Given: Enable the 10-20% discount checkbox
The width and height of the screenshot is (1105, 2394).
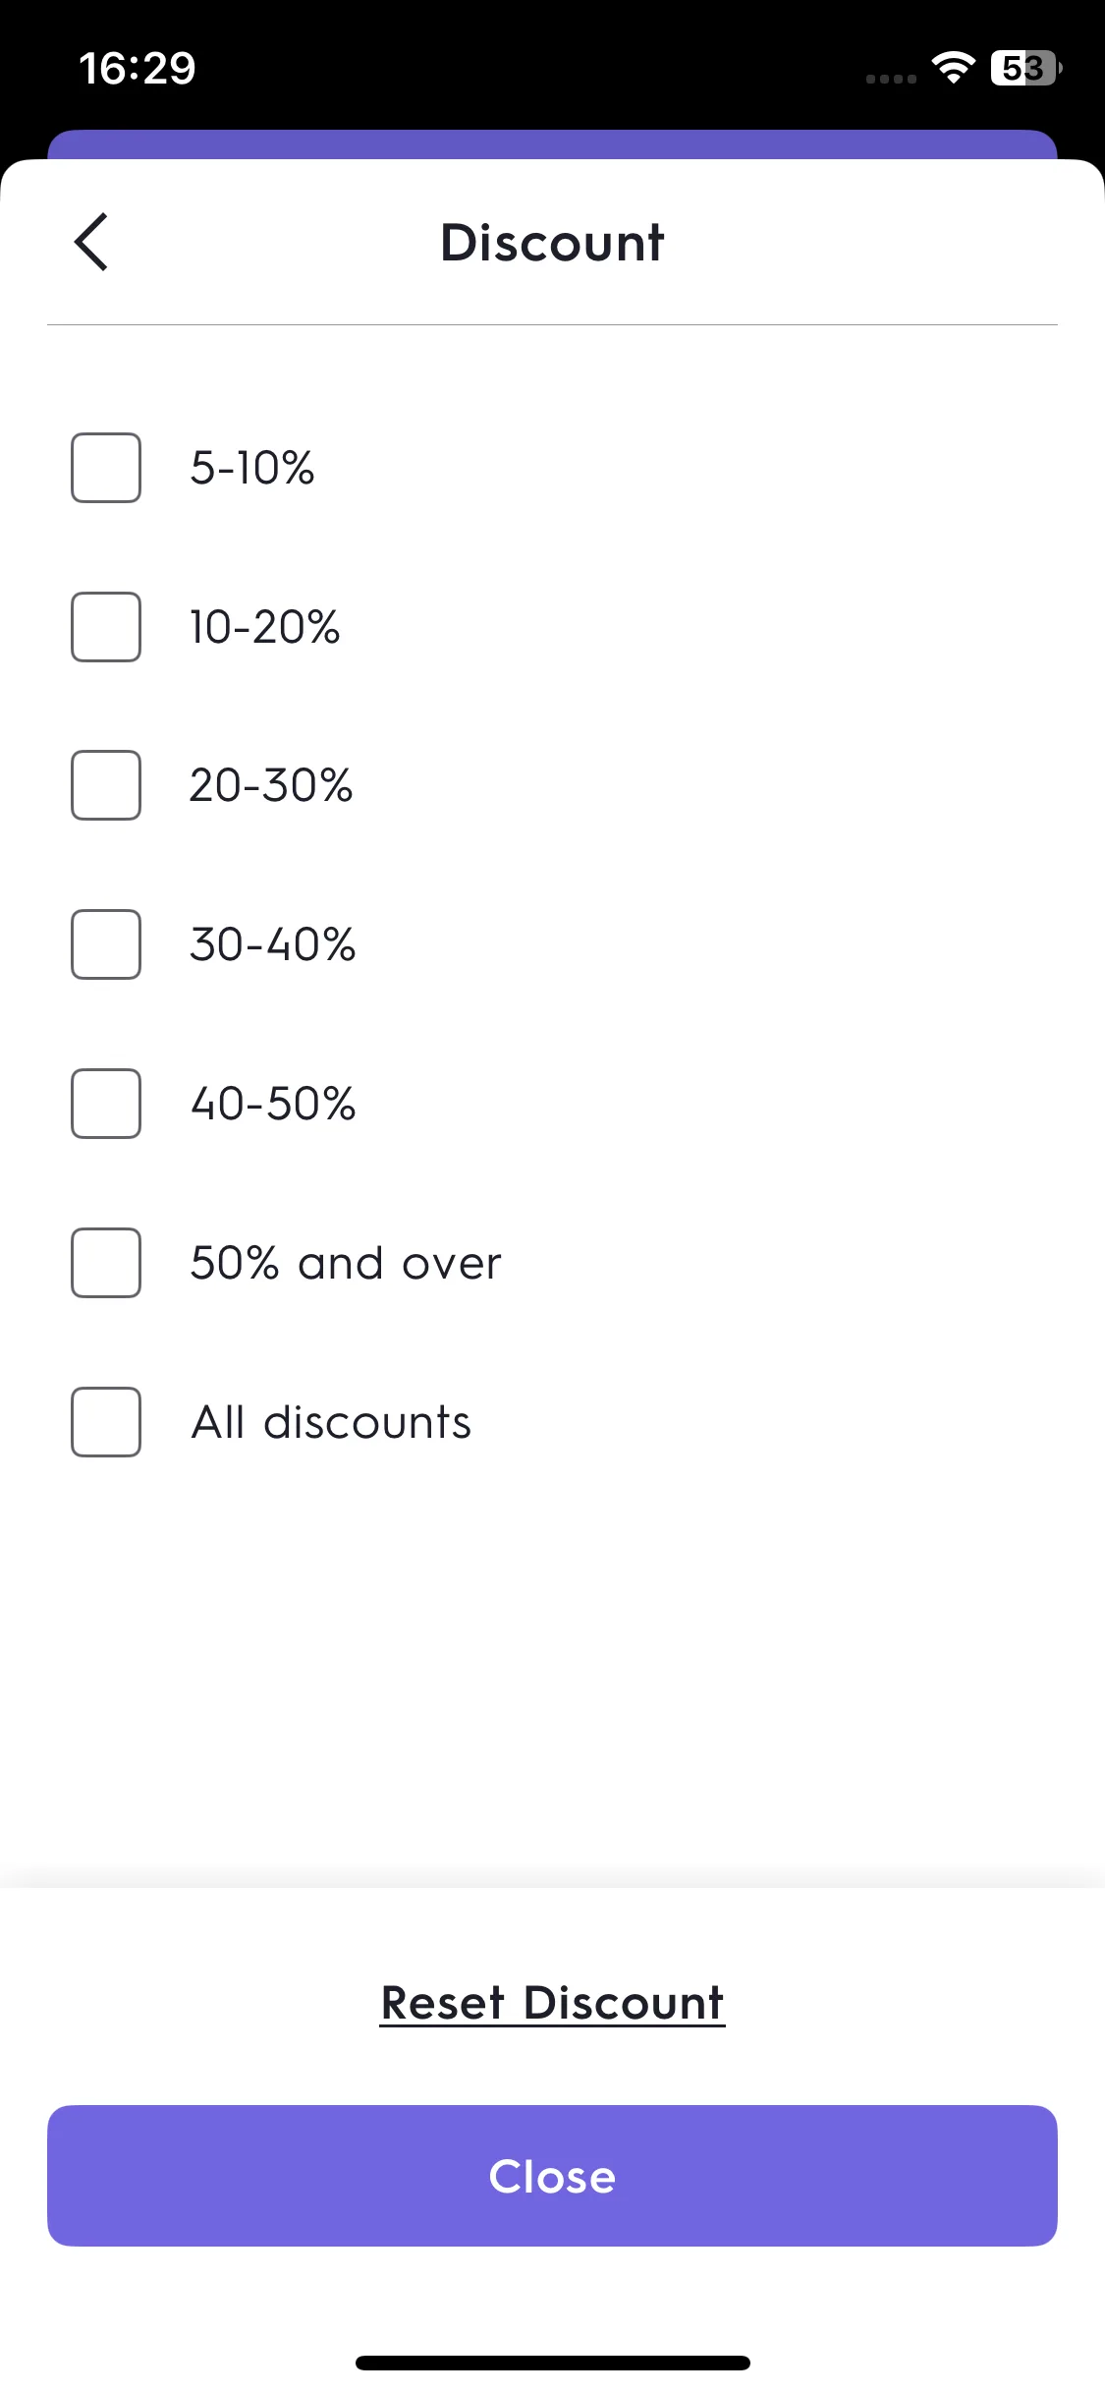Looking at the screenshot, I should click(x=106, y=627).
